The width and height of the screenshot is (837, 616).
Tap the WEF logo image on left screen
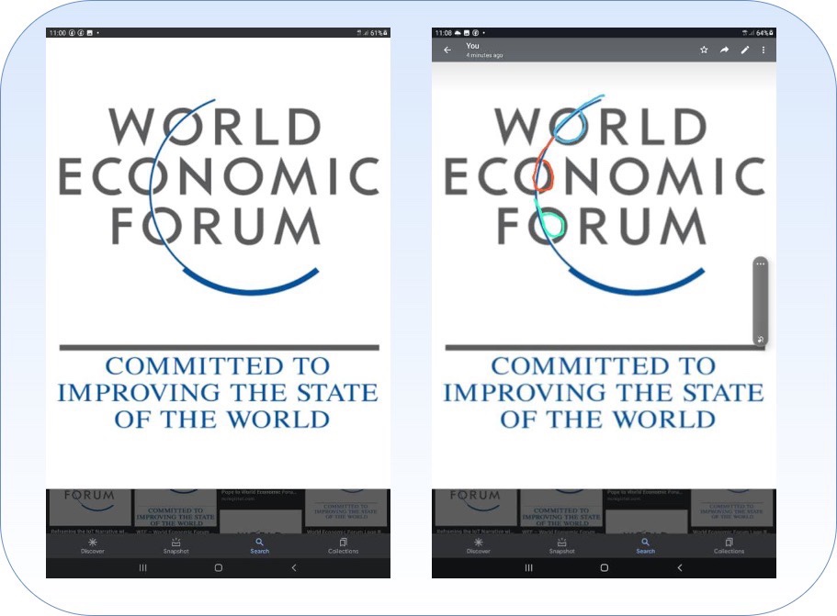click(218, 266)
